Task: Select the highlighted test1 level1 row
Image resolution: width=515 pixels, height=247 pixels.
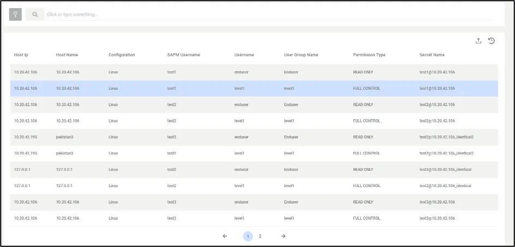Action: (x=254, y=88)
